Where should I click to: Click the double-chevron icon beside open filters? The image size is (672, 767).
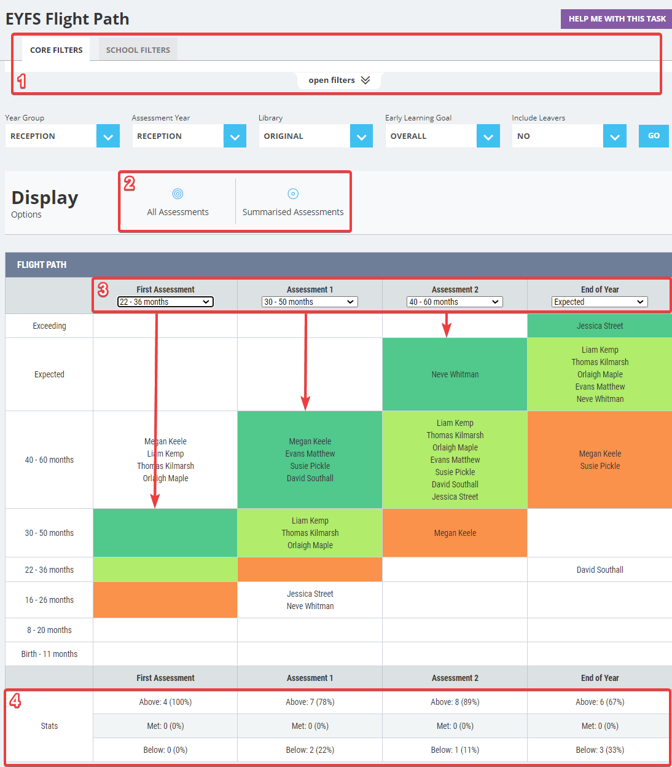[x=365, y=81]
